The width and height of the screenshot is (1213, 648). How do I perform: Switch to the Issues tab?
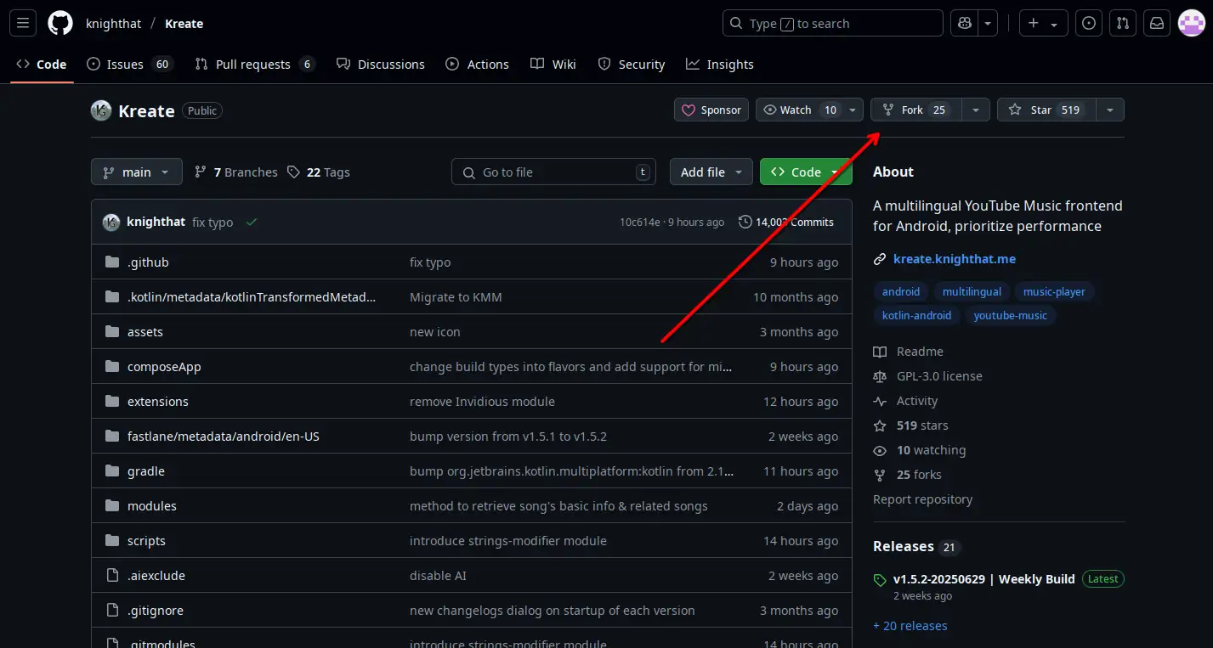(129, 65)
